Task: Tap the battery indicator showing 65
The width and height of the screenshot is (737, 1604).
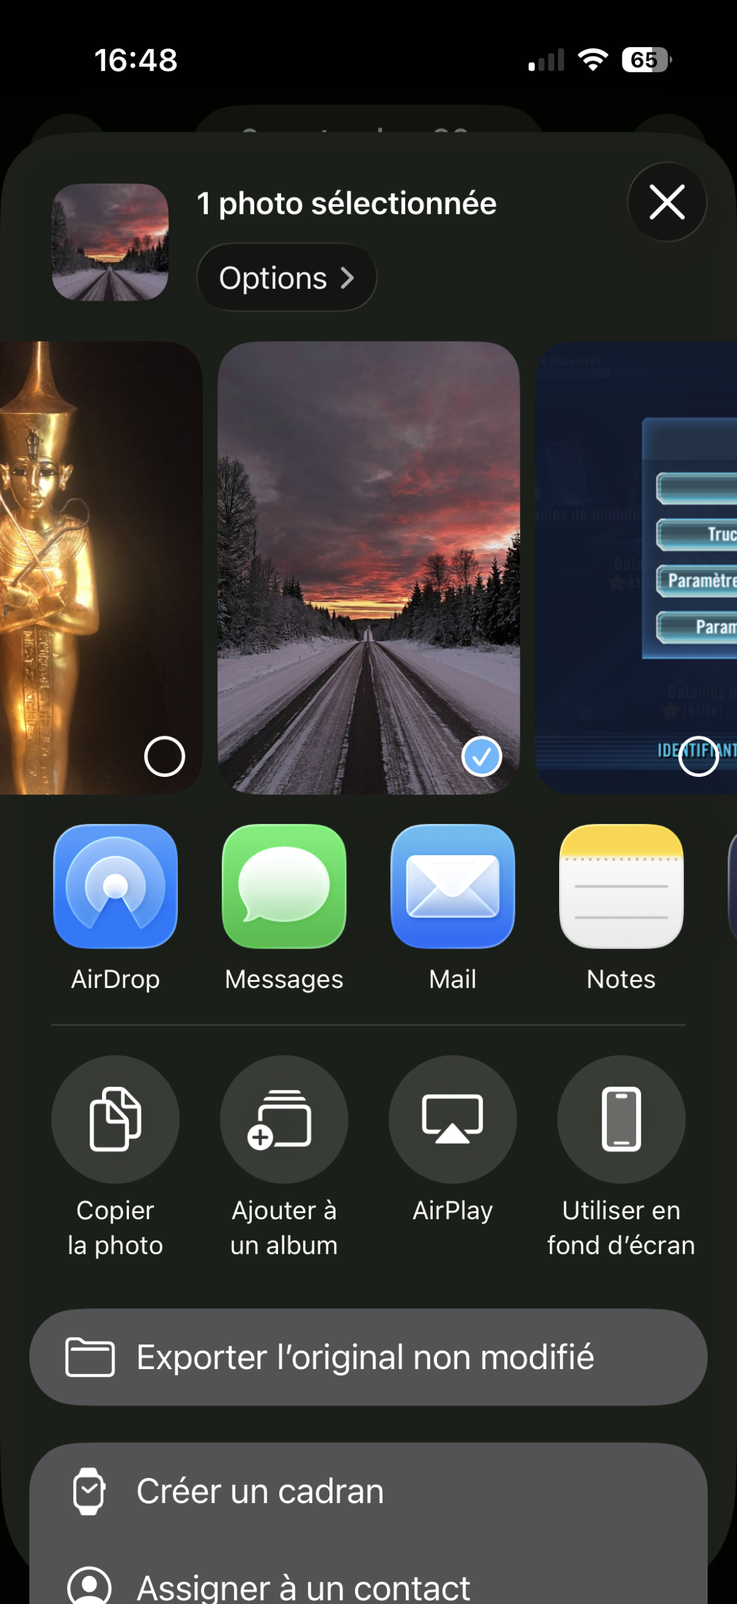Action: click(646, 60)
